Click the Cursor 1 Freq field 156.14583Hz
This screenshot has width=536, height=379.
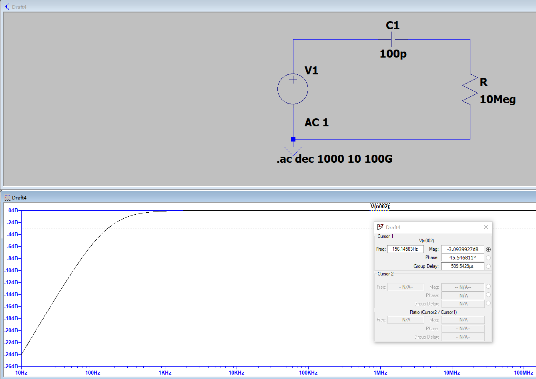(406, 249)
